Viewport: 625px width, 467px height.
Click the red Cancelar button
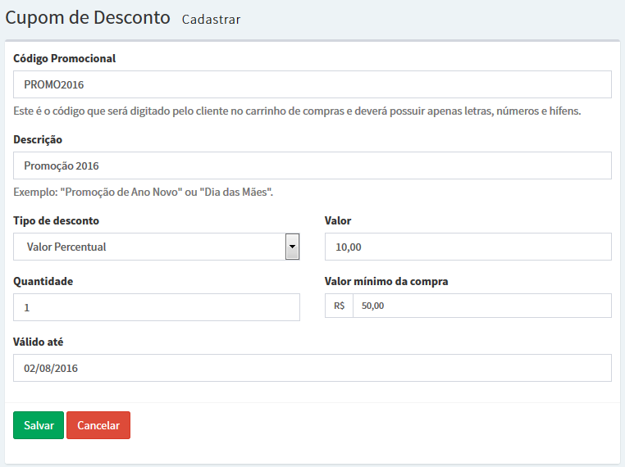tap(98, 425)
